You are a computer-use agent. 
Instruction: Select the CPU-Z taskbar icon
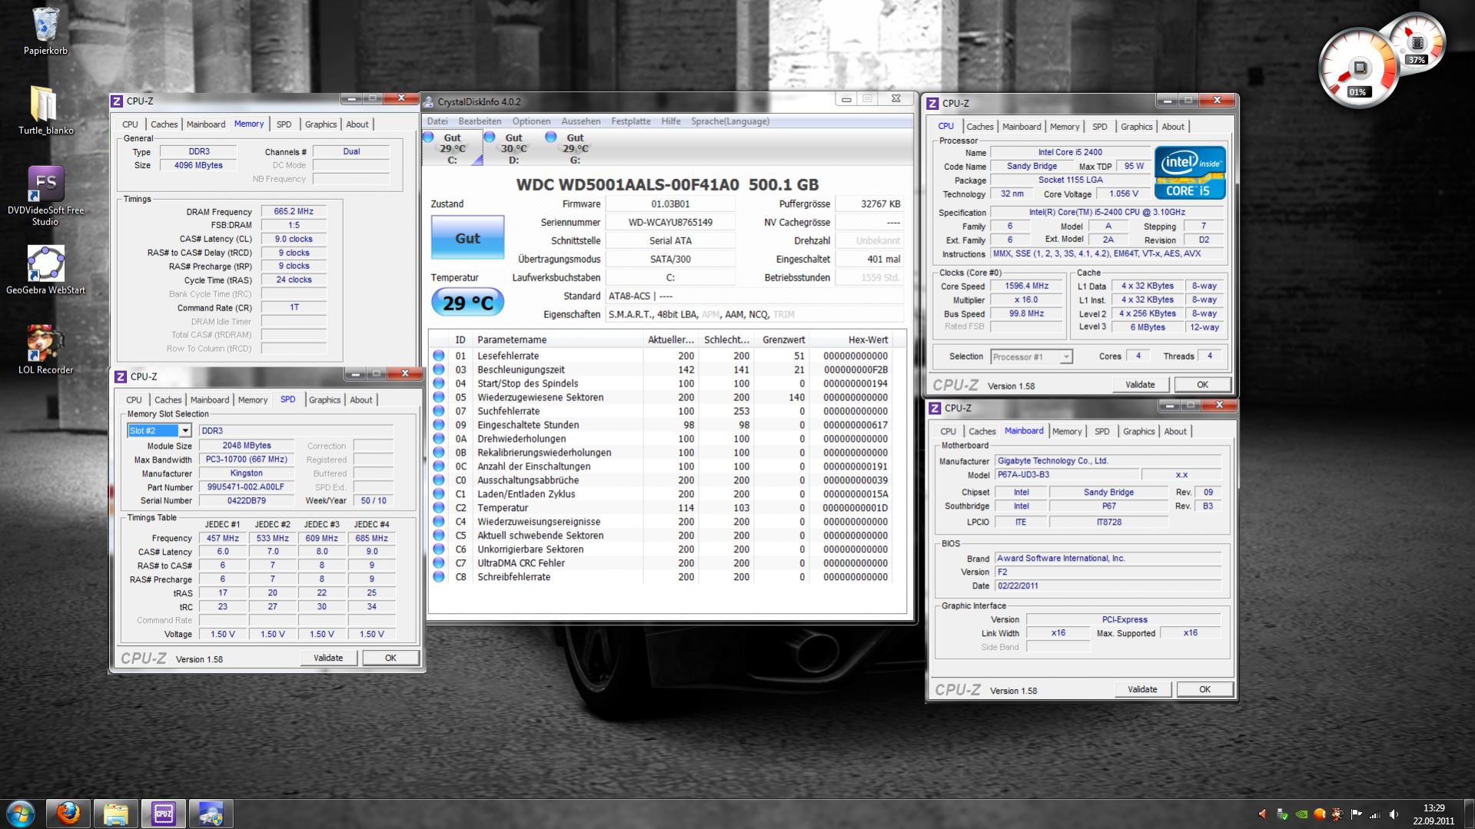pos(163,814)
